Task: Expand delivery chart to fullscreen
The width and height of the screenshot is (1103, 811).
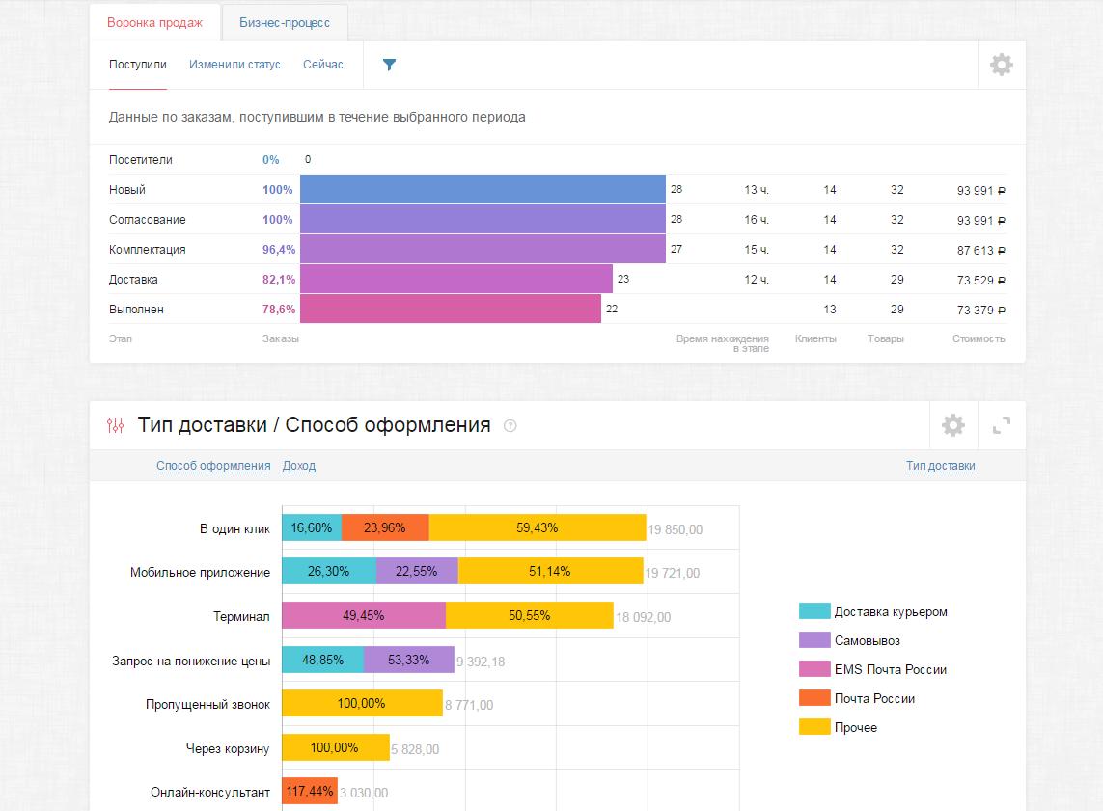Action: tap(1002, 425)
